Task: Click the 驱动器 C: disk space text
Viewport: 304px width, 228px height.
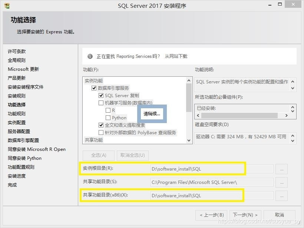Action: [x=241, y=137]
